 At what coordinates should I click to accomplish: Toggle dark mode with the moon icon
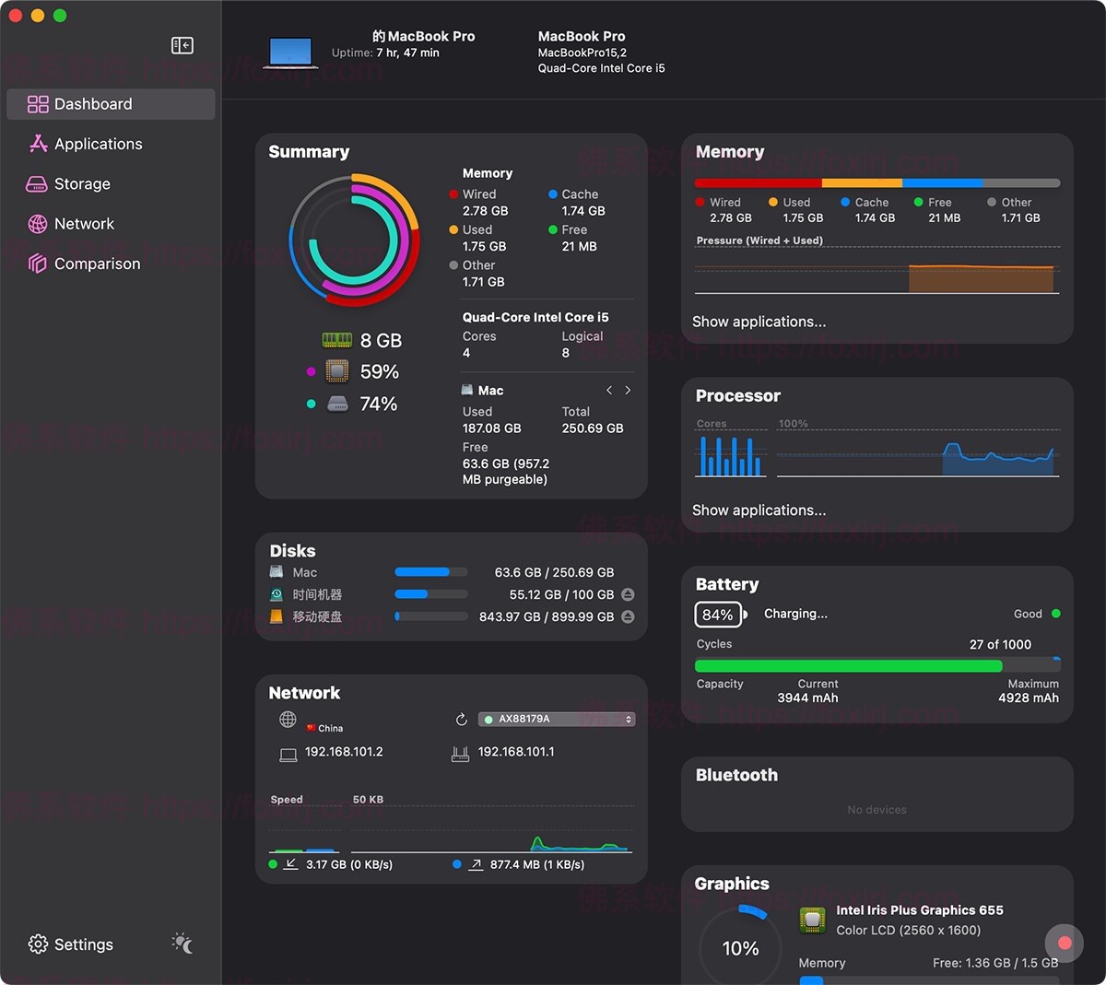[182, 944]
